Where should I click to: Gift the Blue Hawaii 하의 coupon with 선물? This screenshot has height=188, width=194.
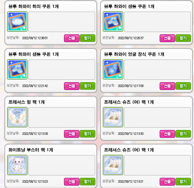click(72, 38)
